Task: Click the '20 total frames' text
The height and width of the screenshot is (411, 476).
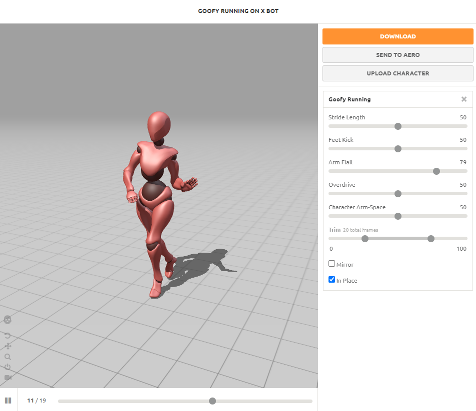Action: 360,230
